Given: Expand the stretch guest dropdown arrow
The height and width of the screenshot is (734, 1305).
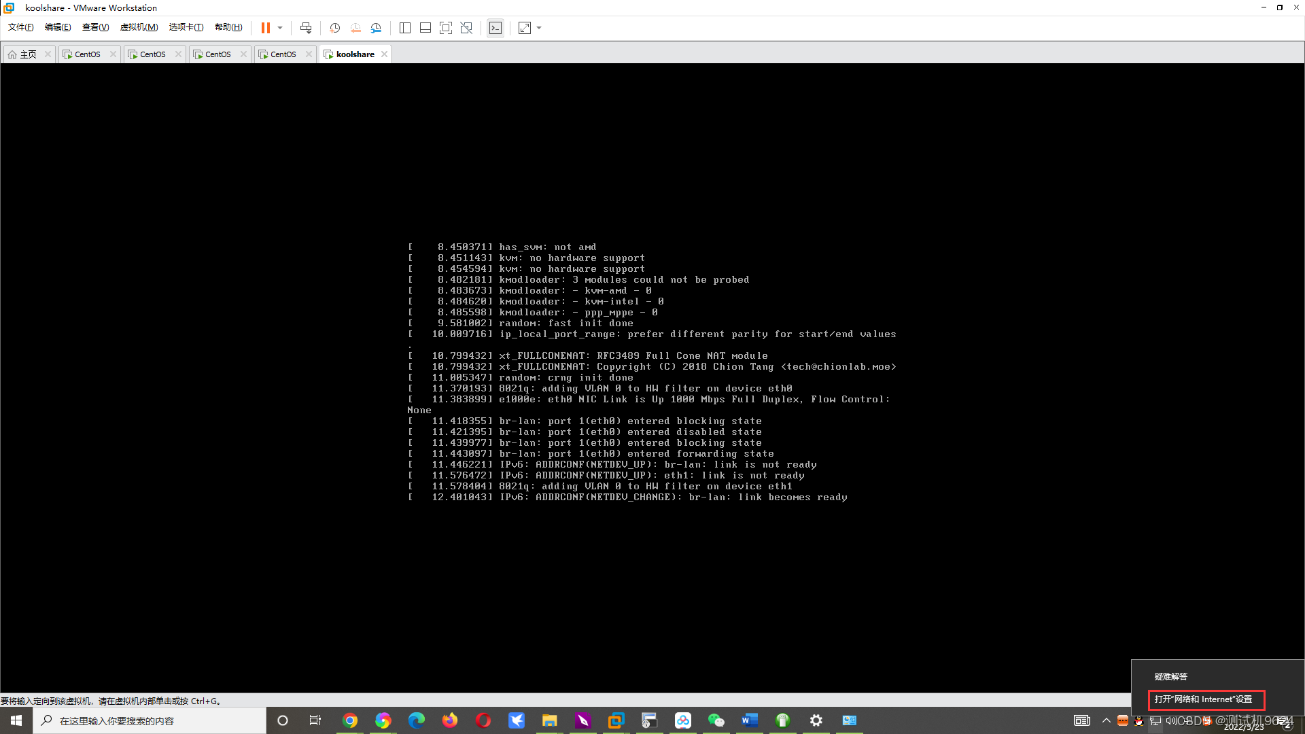Looking at the screenshot, I should (x=540, y=28).
